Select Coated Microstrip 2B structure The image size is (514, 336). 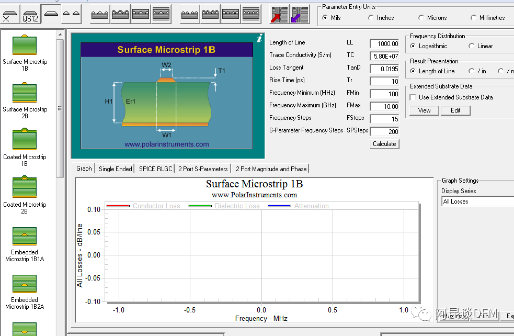25,188
